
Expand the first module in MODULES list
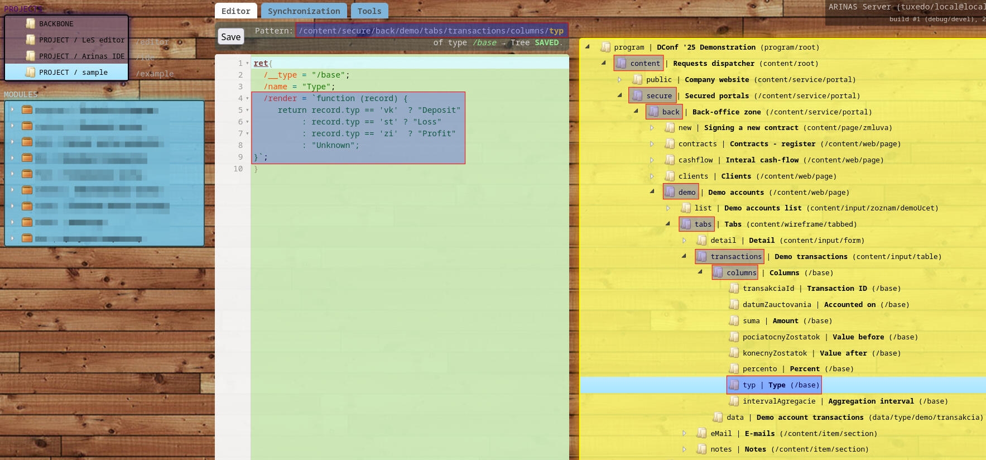(12, 109)
